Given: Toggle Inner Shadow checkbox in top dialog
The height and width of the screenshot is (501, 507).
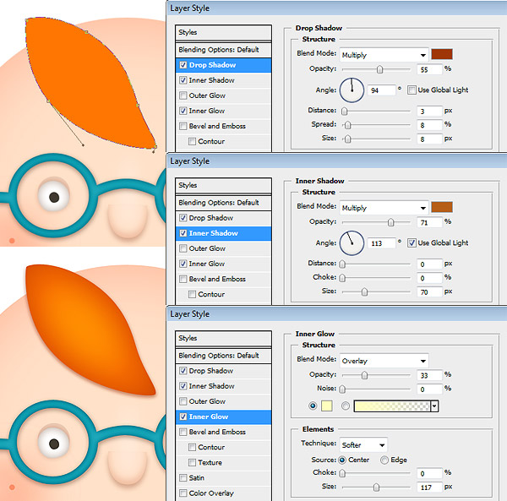Looking at the screenshot, I should tap(183, 80).
